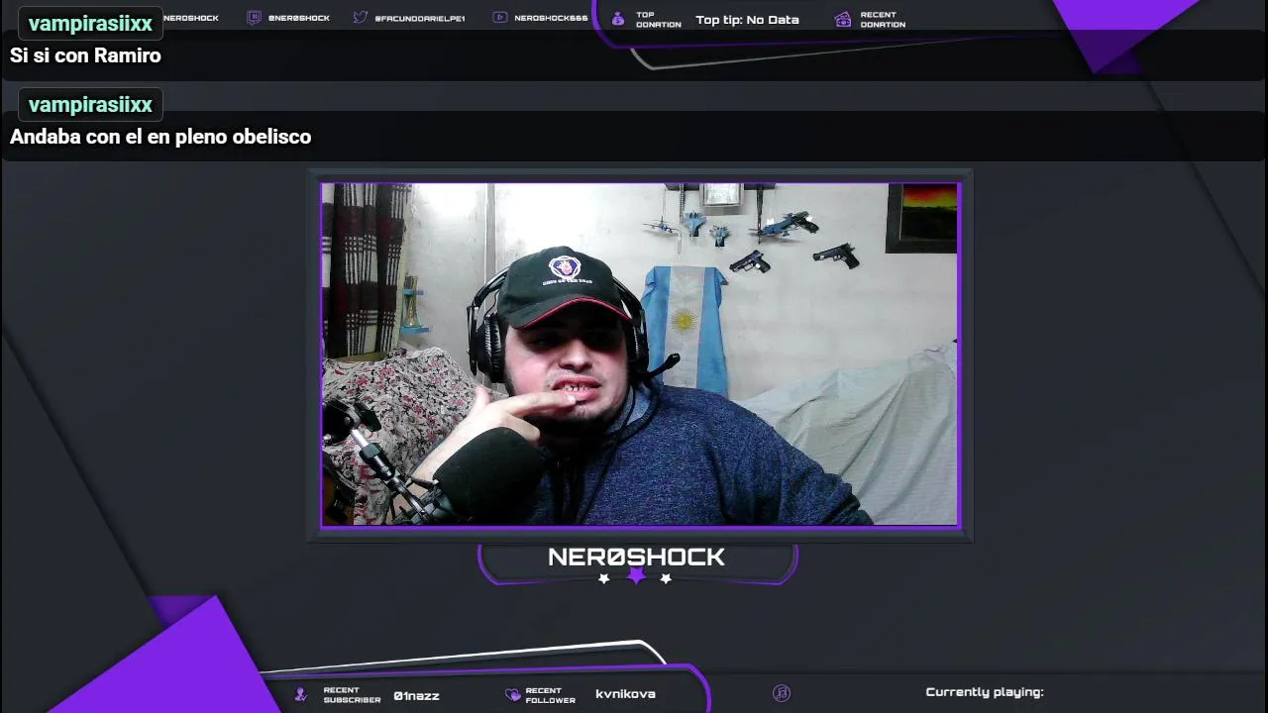Click the 'Top tip: No Data' text
Viewport: 1268px width, 713px height.
coord(747,20)
